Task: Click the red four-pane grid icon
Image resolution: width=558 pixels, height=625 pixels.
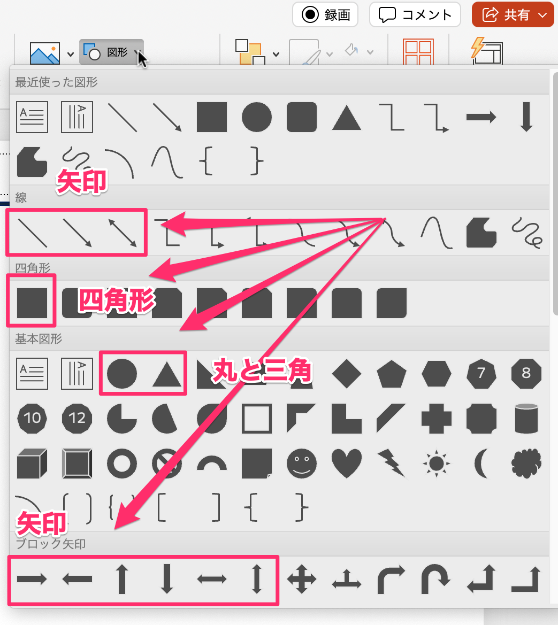Action: click(x=418, y=52)
